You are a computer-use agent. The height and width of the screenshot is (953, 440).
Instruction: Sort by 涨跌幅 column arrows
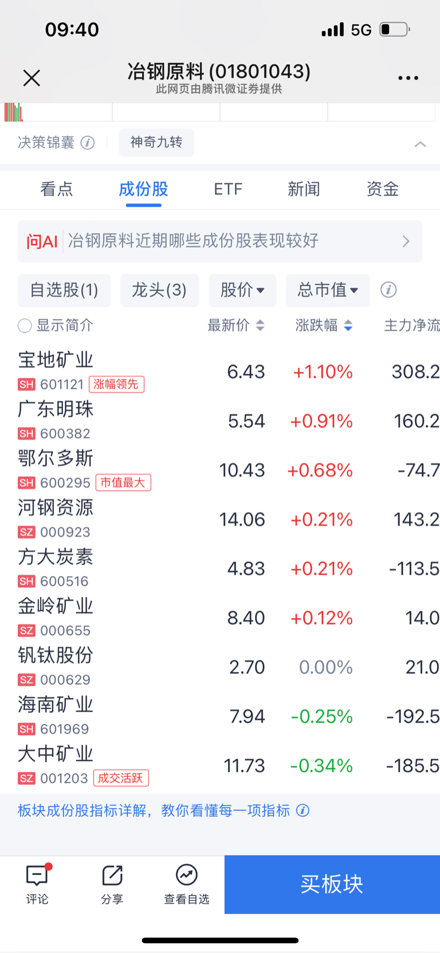tap(348, 325)
